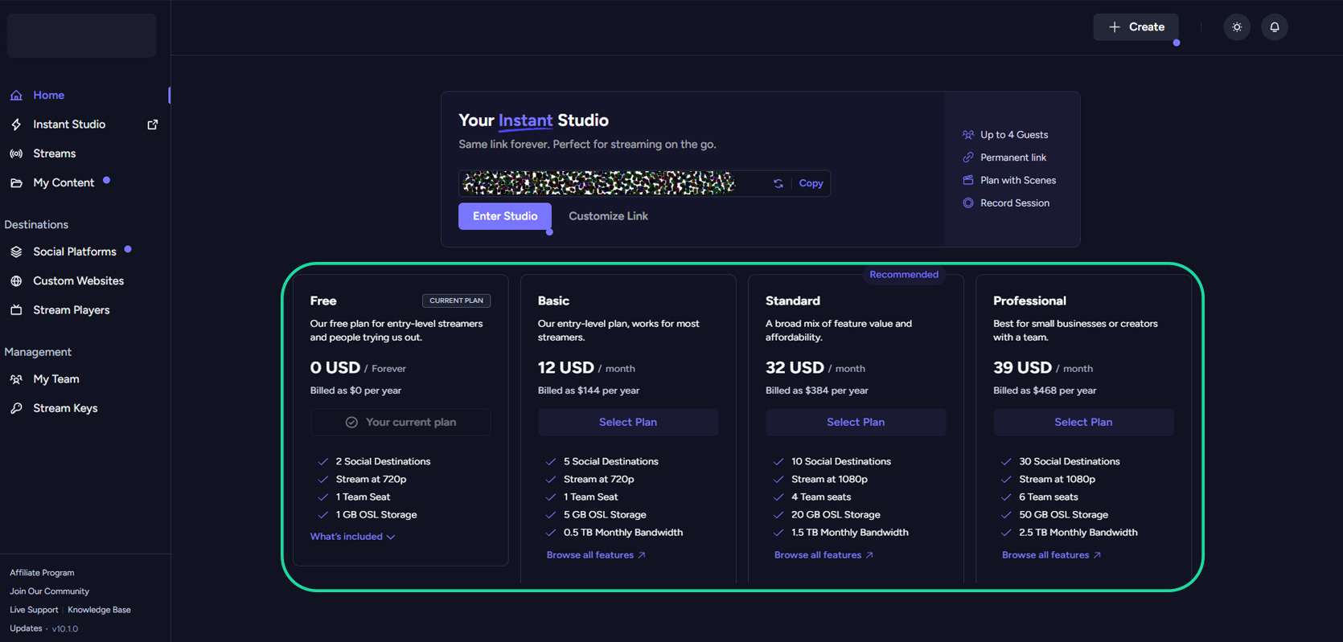Copy the instant studio link

[x=811, y=183]
